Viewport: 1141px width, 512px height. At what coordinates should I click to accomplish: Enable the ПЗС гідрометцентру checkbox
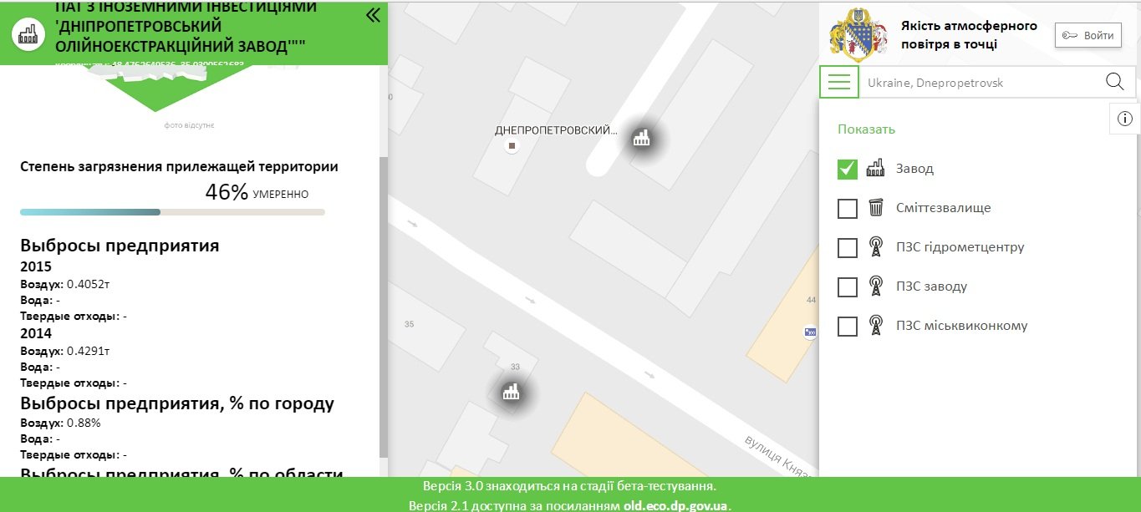point(848,247)
